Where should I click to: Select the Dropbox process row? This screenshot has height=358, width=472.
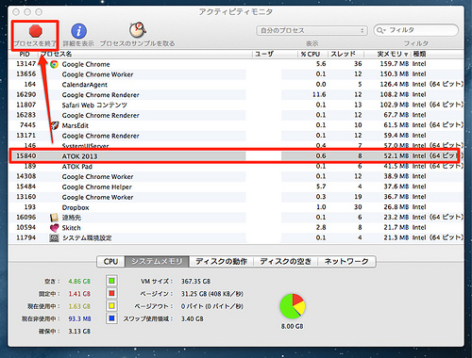click(x=236, y=207)
